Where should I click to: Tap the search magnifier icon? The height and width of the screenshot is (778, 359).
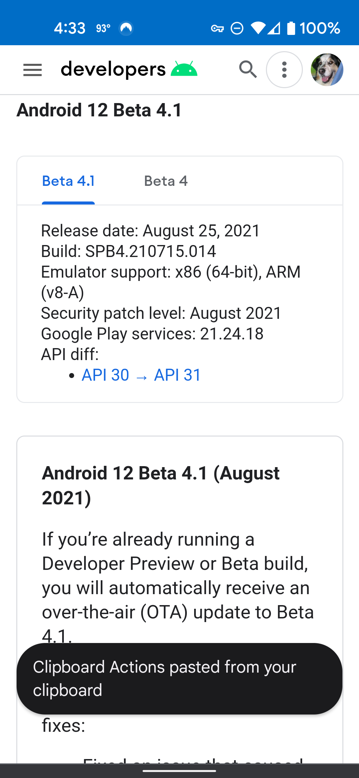coord(248,69)
